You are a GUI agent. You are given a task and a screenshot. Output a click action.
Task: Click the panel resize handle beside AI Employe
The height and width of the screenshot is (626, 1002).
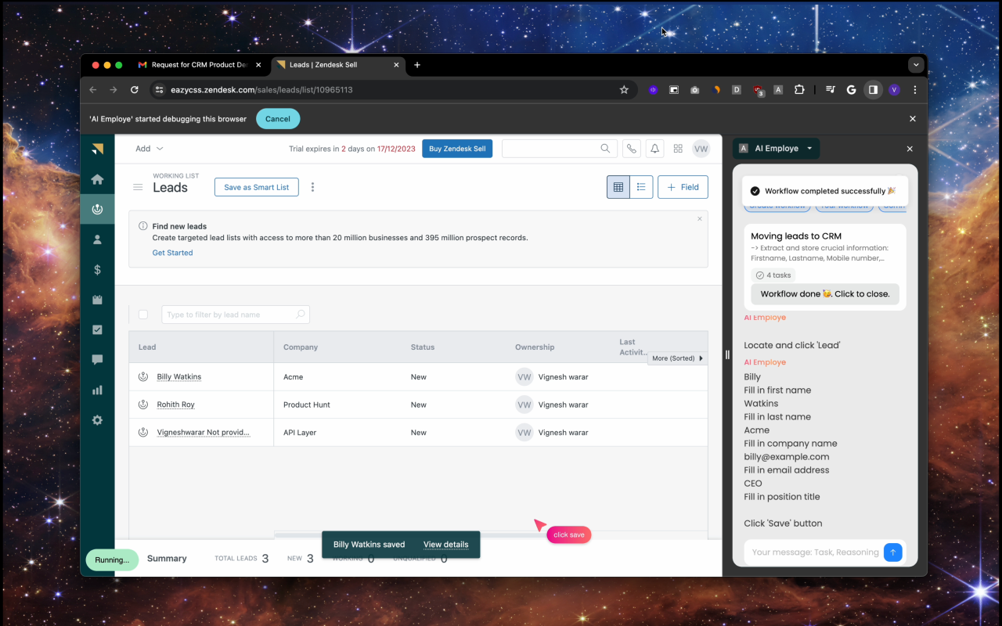click(x=727, y=354)
